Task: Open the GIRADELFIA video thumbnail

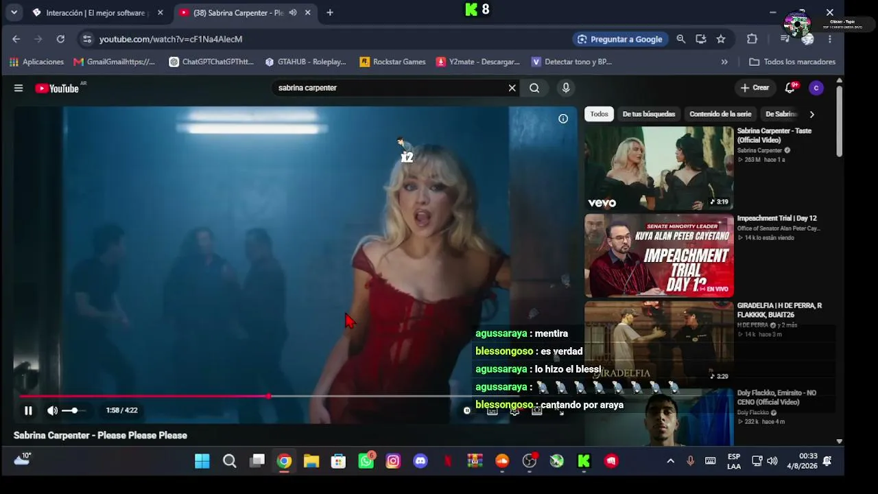Action: click(x=659, y=342)
